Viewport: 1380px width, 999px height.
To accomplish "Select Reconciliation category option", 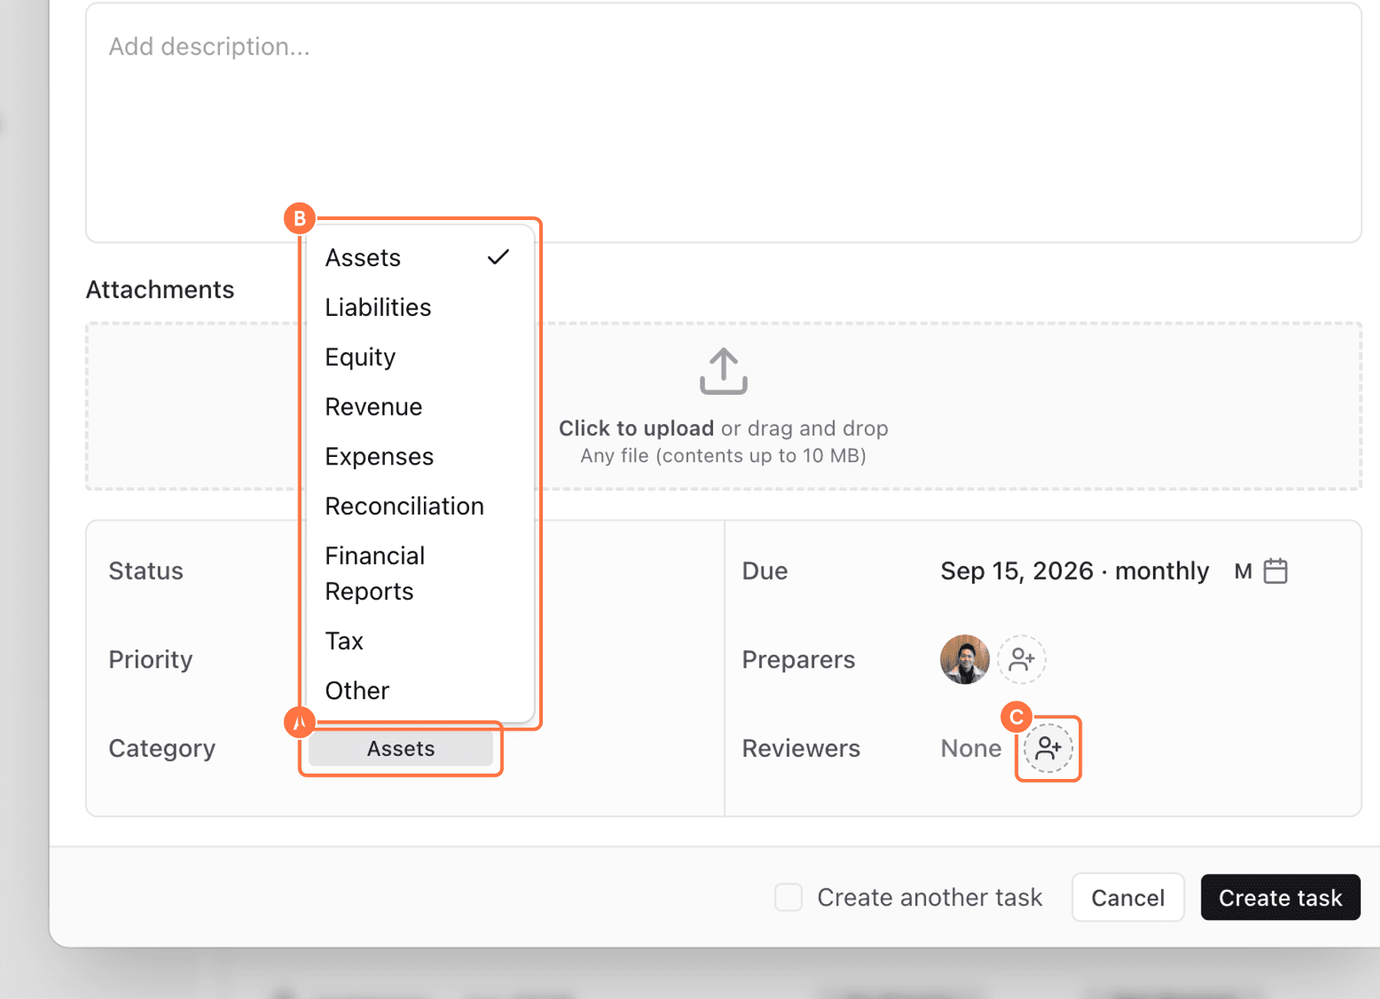I will 419,507.
